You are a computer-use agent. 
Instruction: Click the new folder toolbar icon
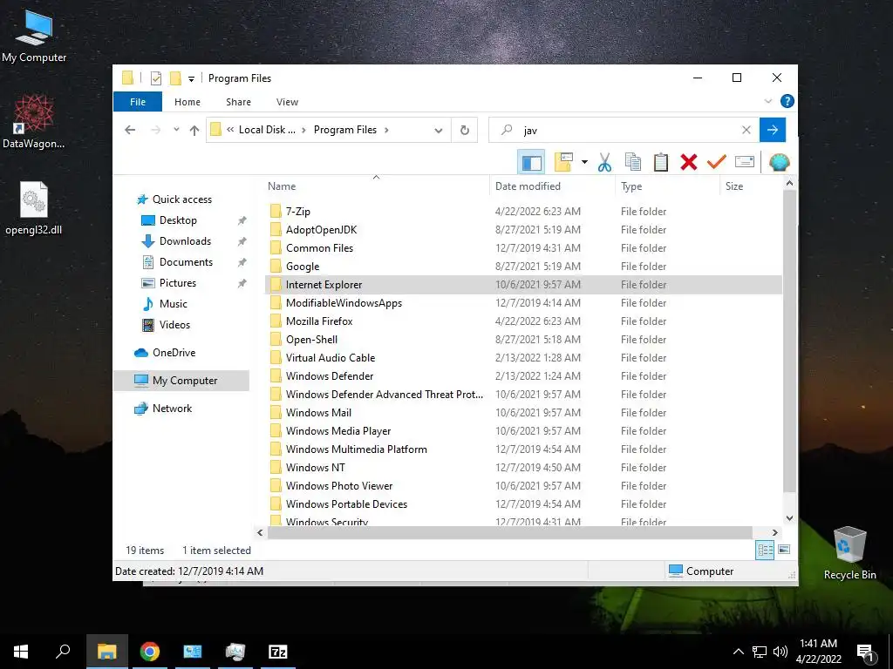(564, 163)
